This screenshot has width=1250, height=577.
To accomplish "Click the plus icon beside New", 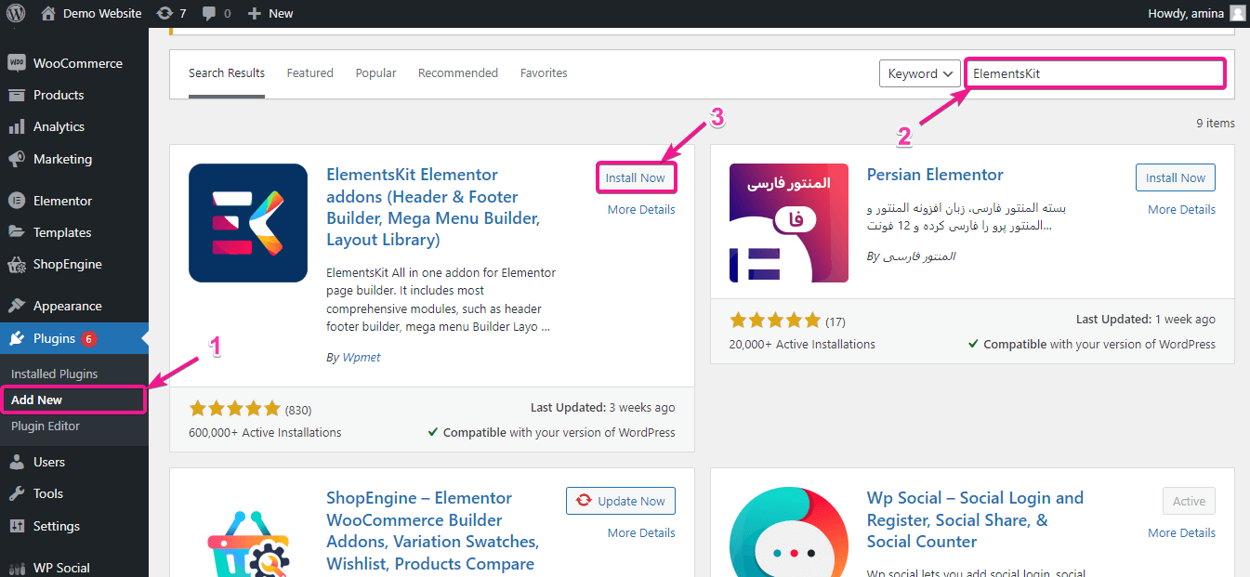I will pos(254,13).
